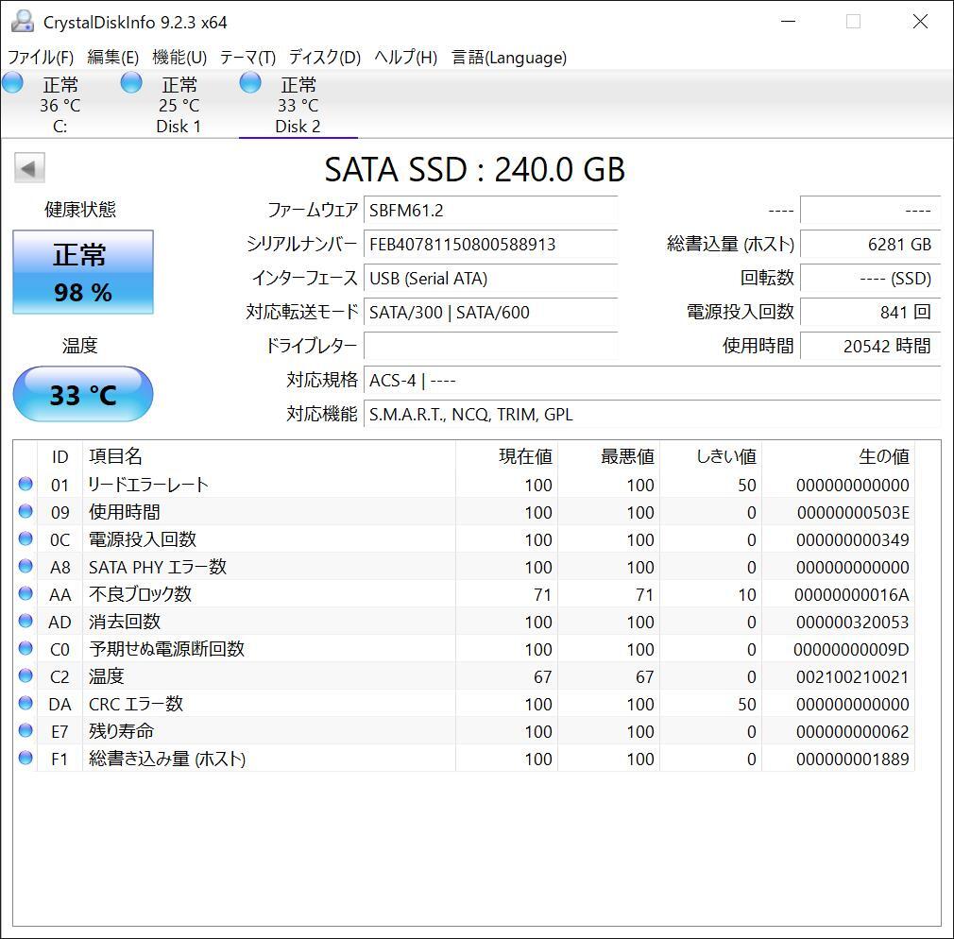
Task: Click status dot of 電源投入回数 attribute row
Action: [x=26, y=538]
